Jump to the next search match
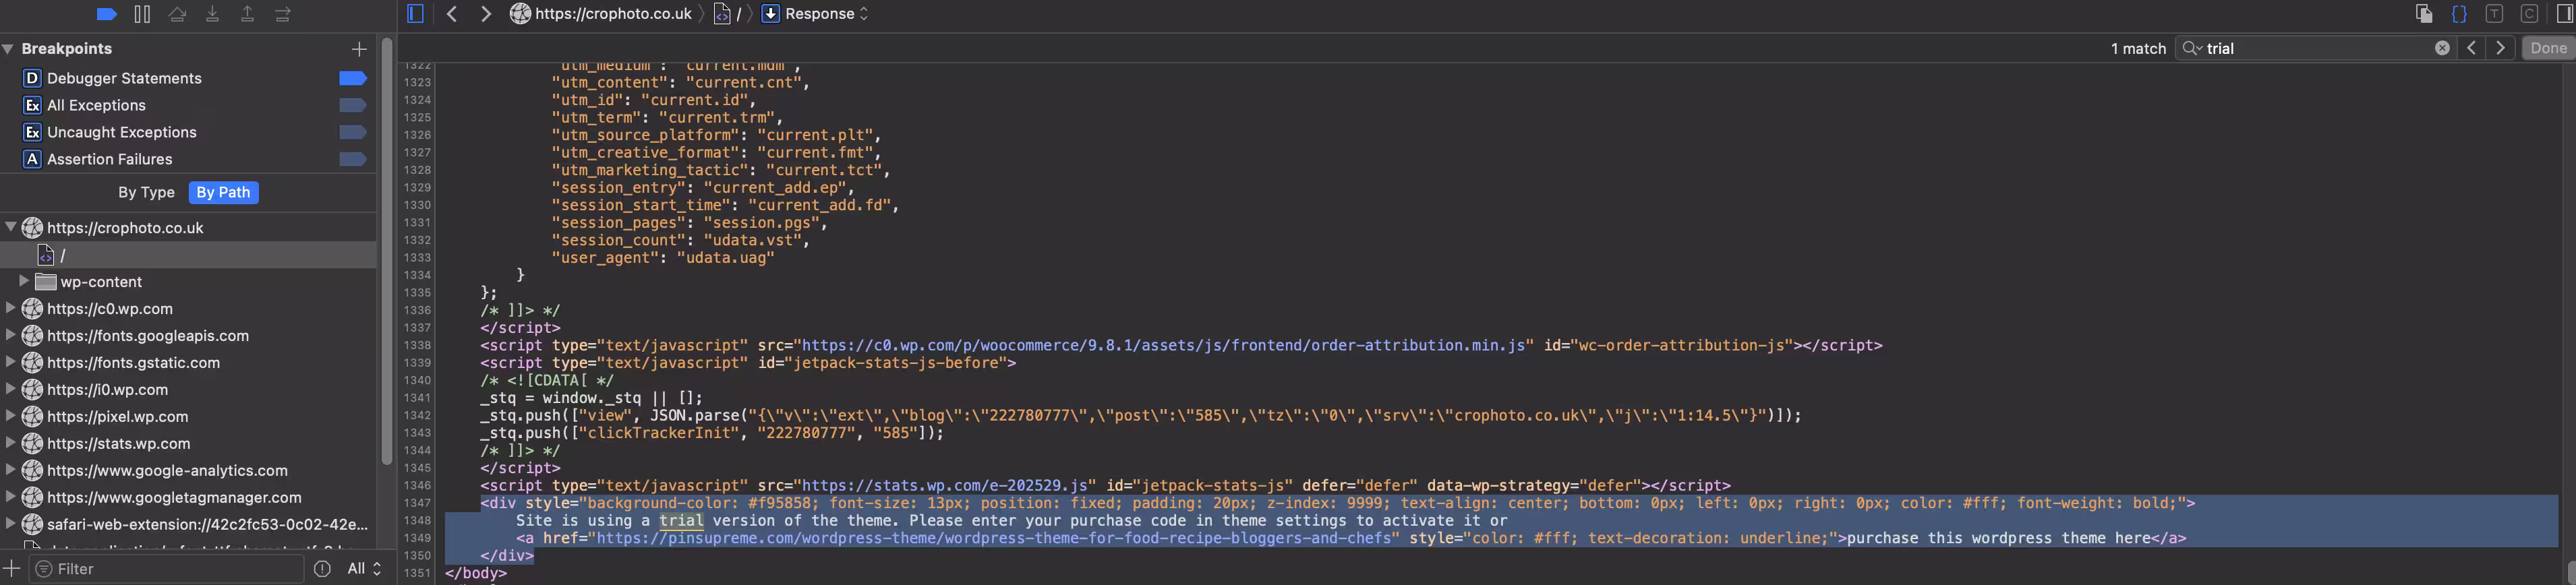The image size is (2576, 585). point(2501,48)
